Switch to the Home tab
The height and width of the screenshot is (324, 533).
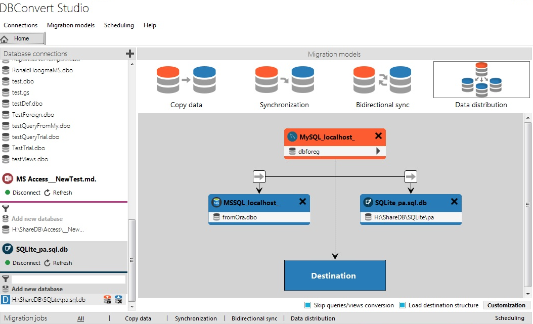tap(22, 38)
